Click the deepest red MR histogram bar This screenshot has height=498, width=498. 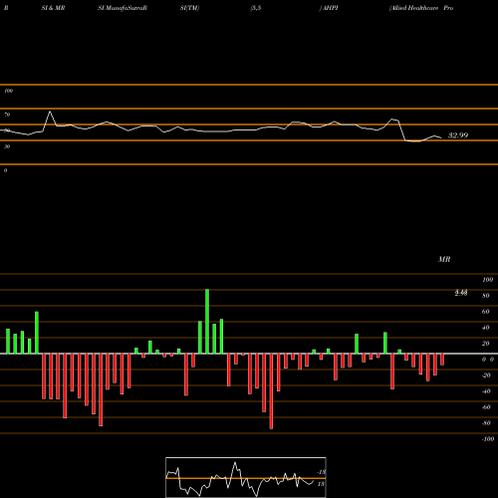(x=271, y=391)
